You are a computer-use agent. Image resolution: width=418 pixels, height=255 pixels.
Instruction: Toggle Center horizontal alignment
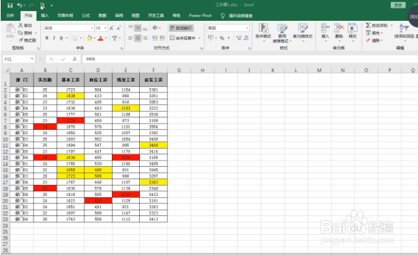coord(138,38)
